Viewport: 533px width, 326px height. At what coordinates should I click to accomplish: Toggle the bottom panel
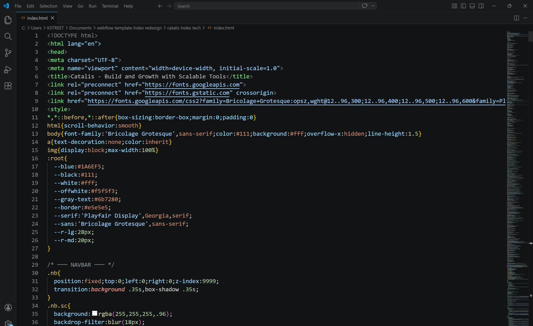(x=473, y=6)
